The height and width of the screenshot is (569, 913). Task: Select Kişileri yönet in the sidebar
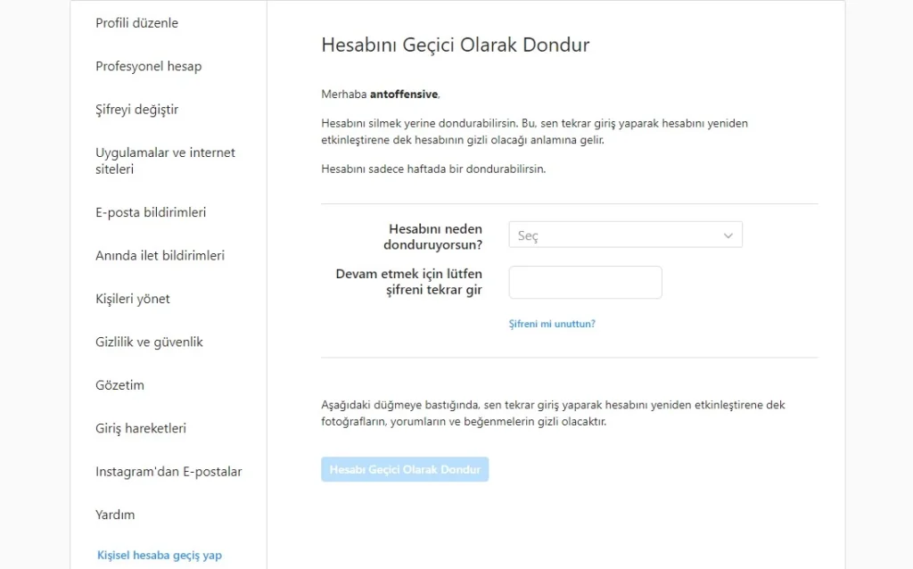(x=132, y=299)
